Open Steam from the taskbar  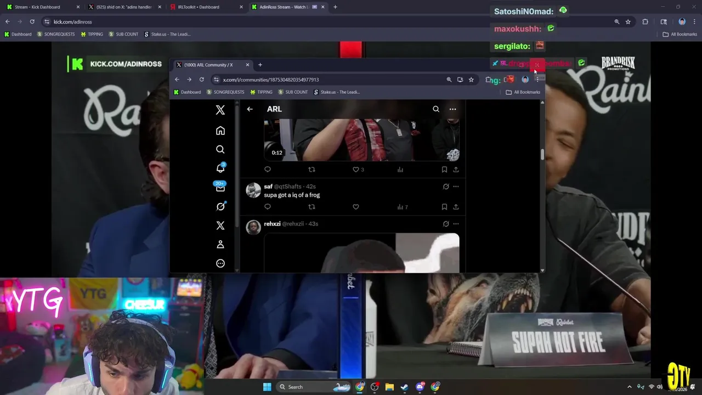pyautogui.click(x=405, y=387)
